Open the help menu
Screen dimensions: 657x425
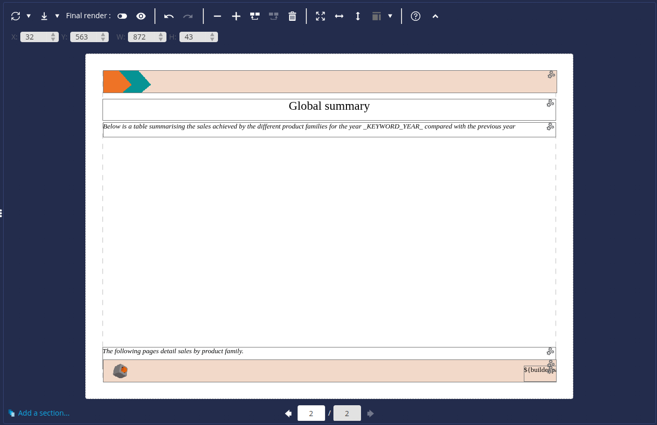[x=415, y=16]
